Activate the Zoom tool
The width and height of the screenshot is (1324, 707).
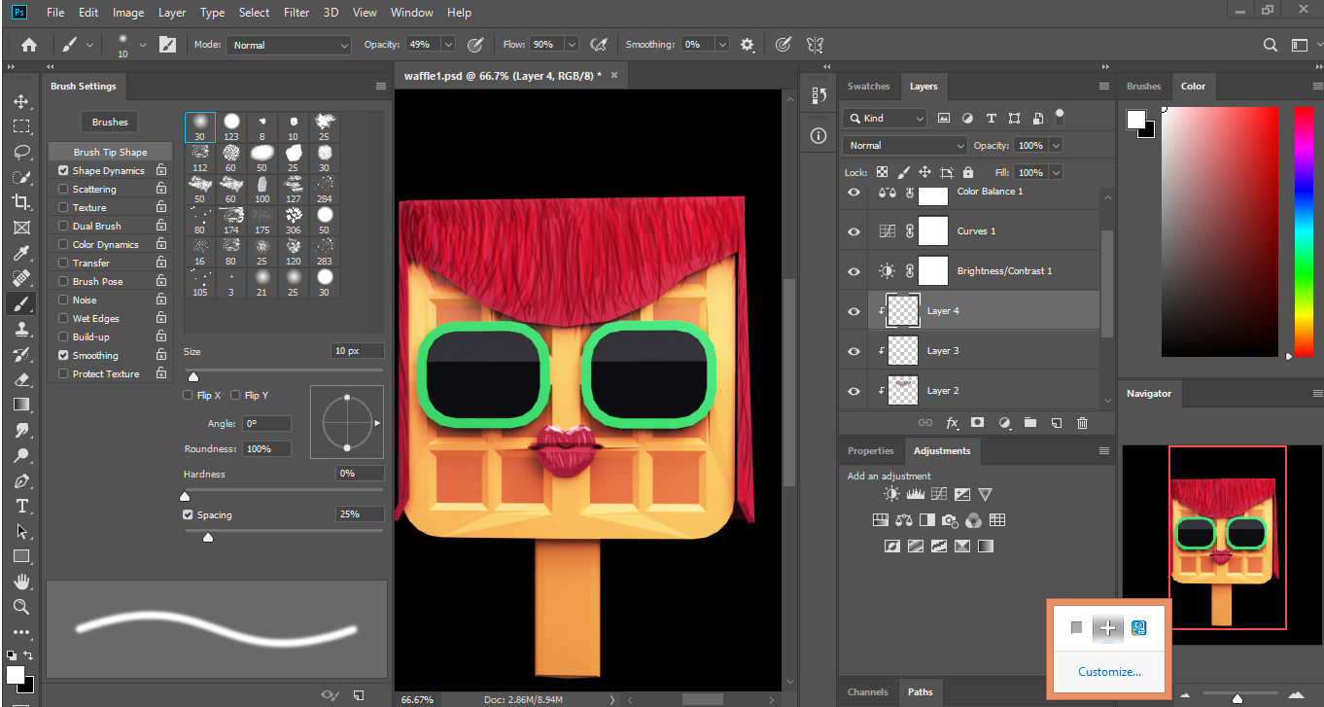tap(20, 606)
